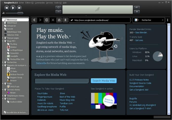The width and height of the screenshot is (172, 120).
Task: Click the Search Media Web button
Action: point(104,81)
